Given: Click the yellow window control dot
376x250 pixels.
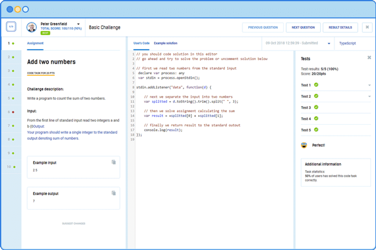Looking at the screenshot, I should point(18,9).
